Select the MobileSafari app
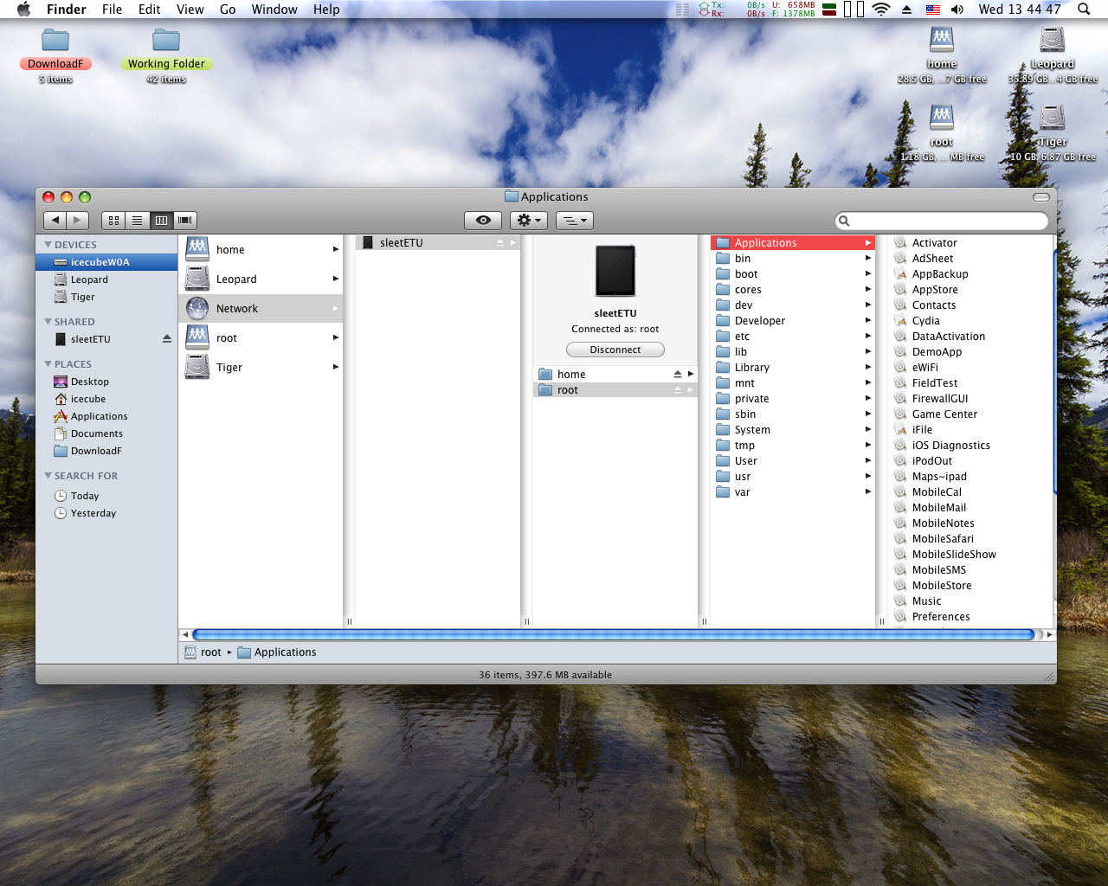 [x=969, y=539]
